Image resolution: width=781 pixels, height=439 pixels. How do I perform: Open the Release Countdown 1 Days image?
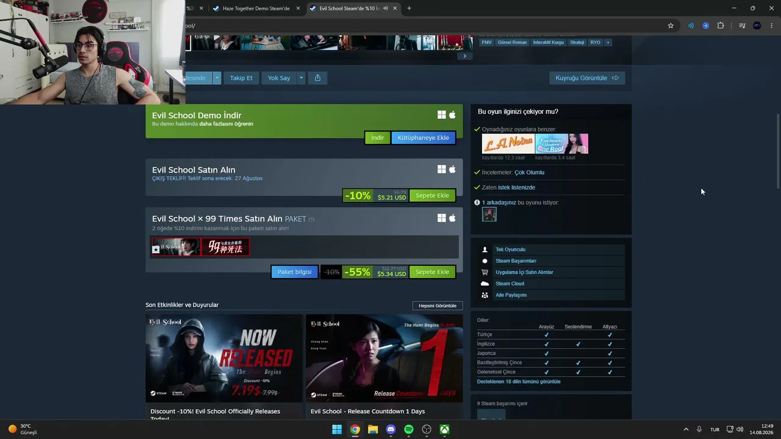[384, 358]
